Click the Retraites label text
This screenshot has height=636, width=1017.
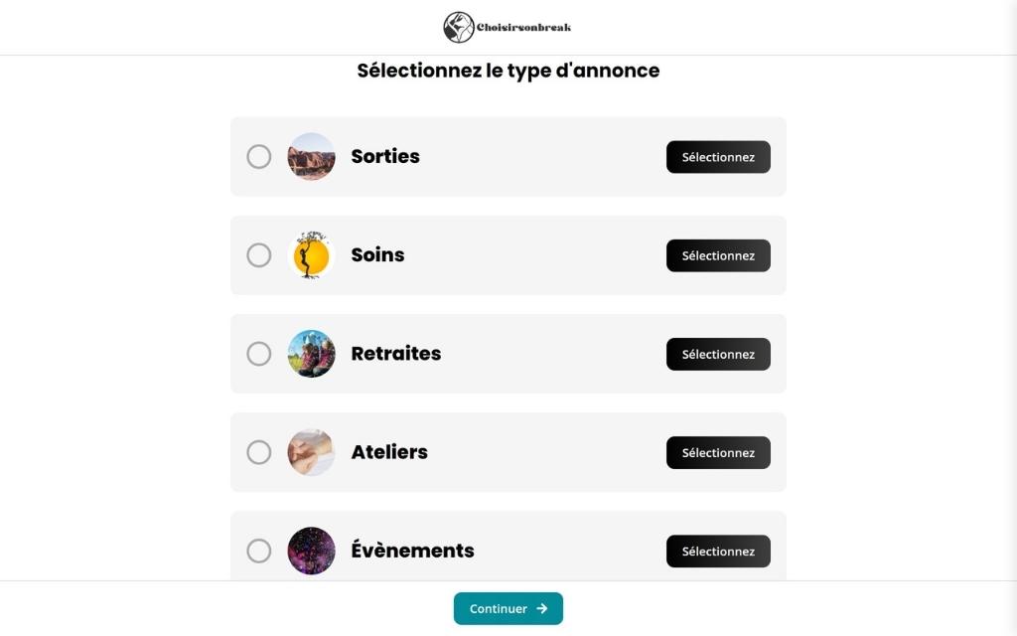click(x=395, y=354)
